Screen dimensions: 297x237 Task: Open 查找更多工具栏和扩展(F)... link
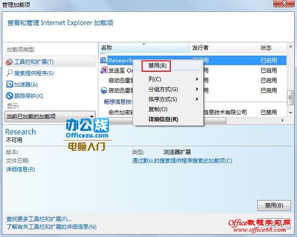pyautogui.click(x=39, y=219)
